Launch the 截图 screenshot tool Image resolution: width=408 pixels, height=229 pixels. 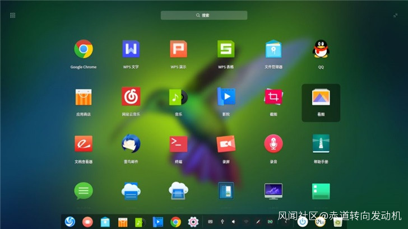pyautogui.click(x=273, y=96)
